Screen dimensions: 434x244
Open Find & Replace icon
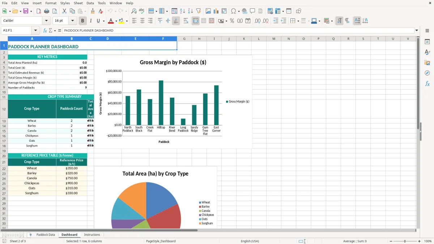point(134,11)
